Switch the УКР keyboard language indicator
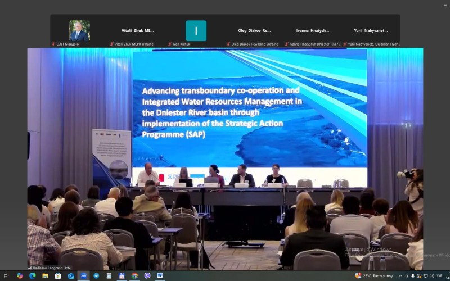 click(439, 276)
